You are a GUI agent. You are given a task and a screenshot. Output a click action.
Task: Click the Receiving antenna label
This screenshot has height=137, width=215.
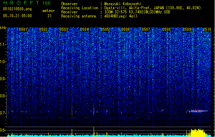click(x=79, y=16)
